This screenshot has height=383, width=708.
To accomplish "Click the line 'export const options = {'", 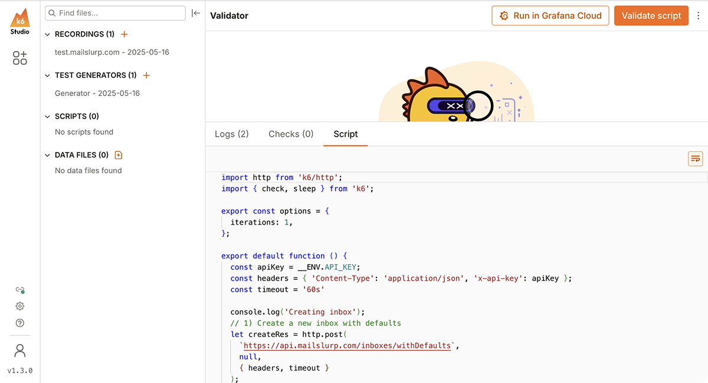I will [x=275, y=211].
